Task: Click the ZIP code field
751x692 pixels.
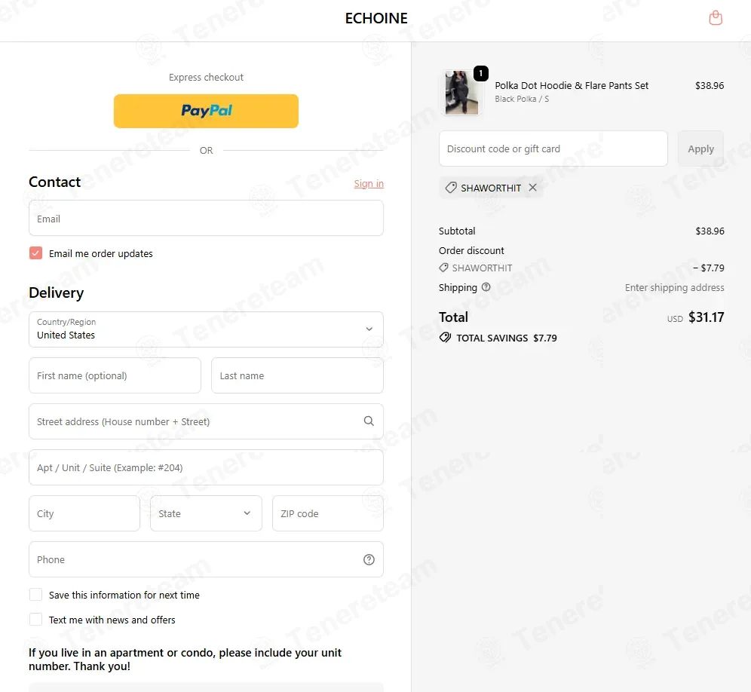Action: tap(327, 513)
